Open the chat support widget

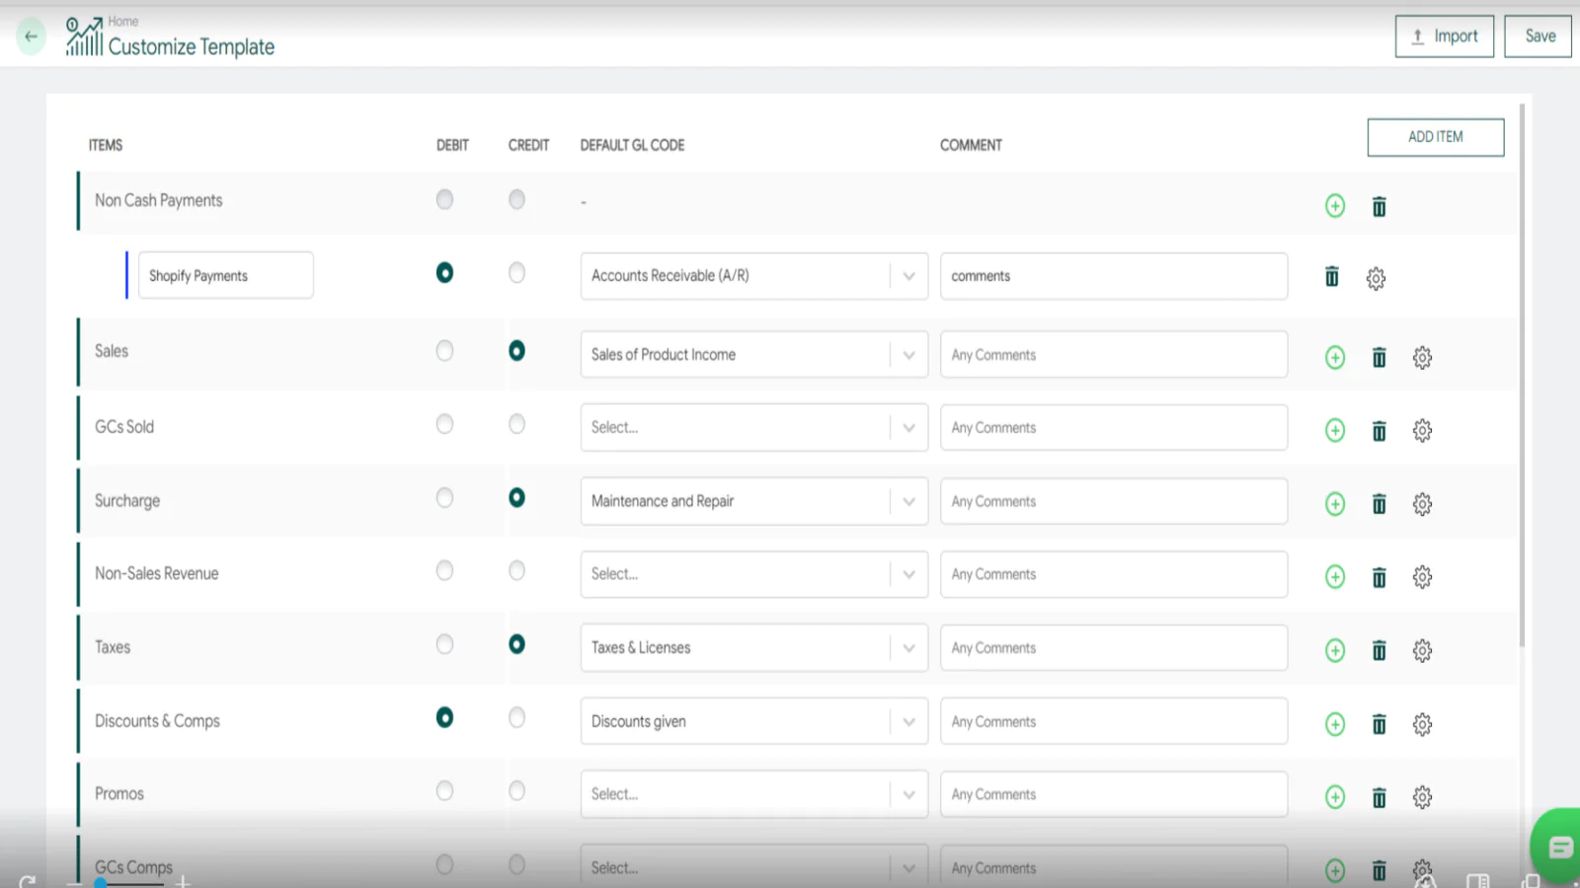coord(1558,847)
